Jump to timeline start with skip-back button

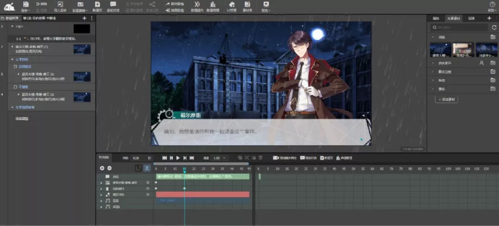[x=164, y=158]
